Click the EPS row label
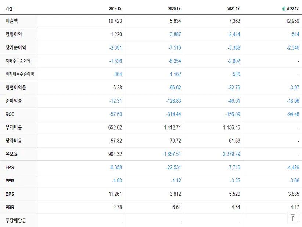The image size is (302, 227). 10,167
